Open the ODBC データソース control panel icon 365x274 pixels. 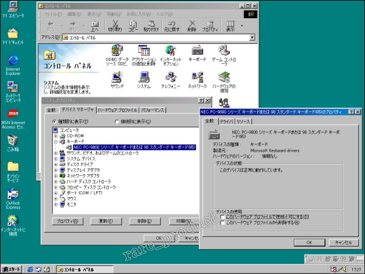click(117, 55)
